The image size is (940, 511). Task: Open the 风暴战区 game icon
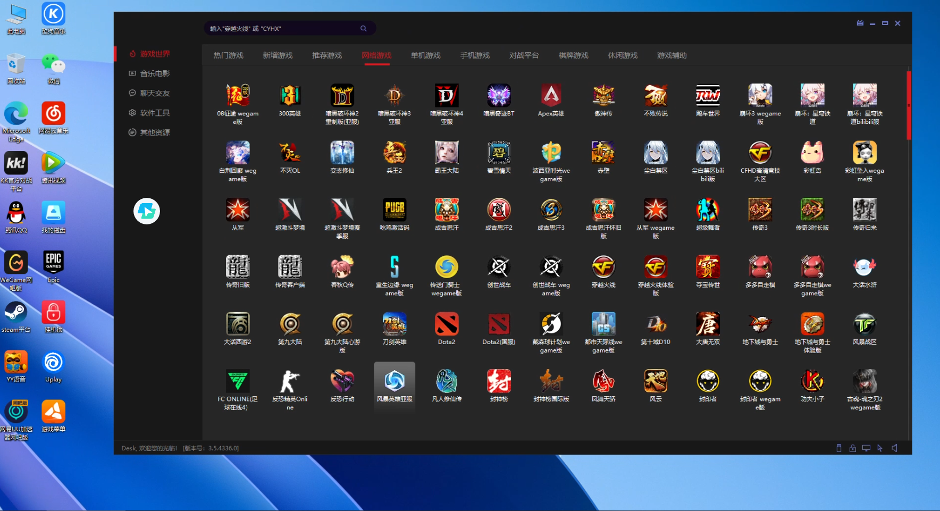865,324
